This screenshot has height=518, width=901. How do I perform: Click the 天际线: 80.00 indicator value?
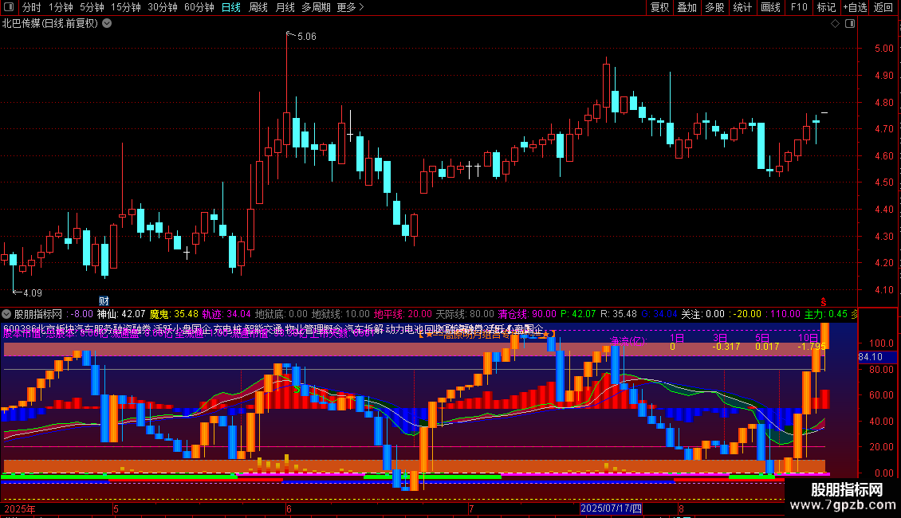point(465,314)
